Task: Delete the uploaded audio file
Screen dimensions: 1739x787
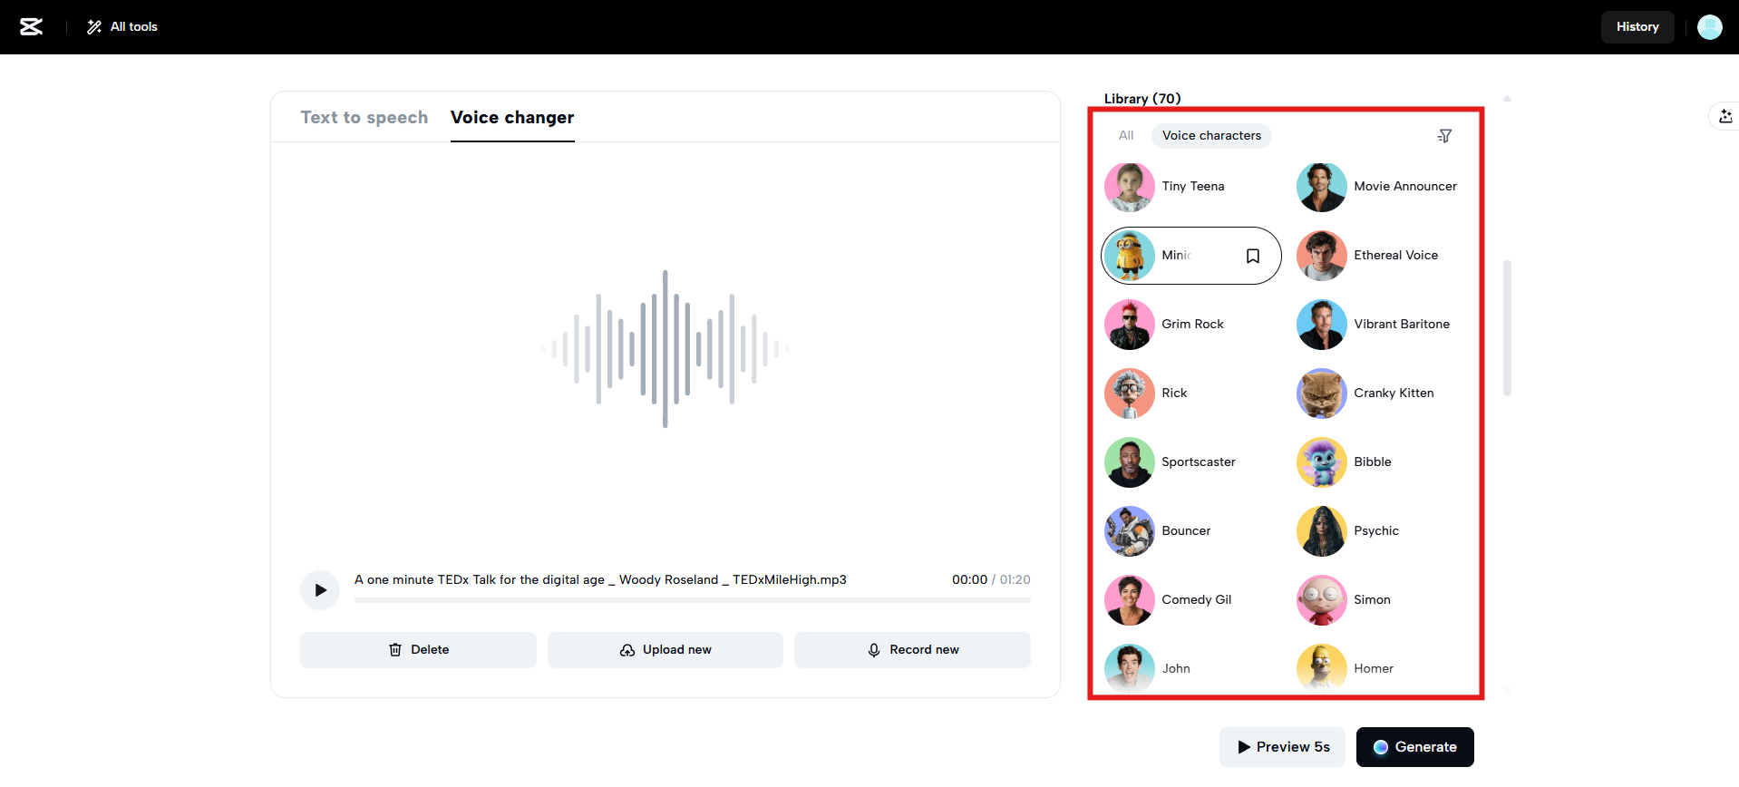Action: [x=418, y=650]
